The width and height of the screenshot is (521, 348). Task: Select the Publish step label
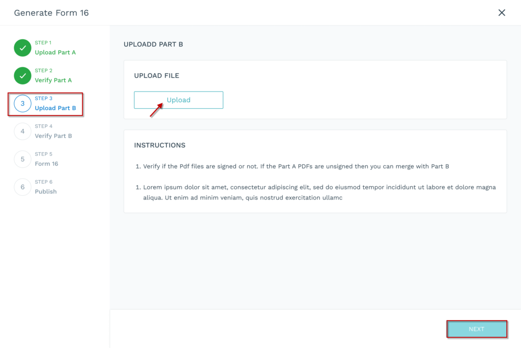[47, 191]
